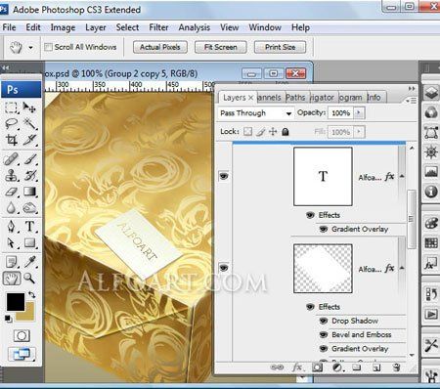Create a new layer icon

point(376,367)
